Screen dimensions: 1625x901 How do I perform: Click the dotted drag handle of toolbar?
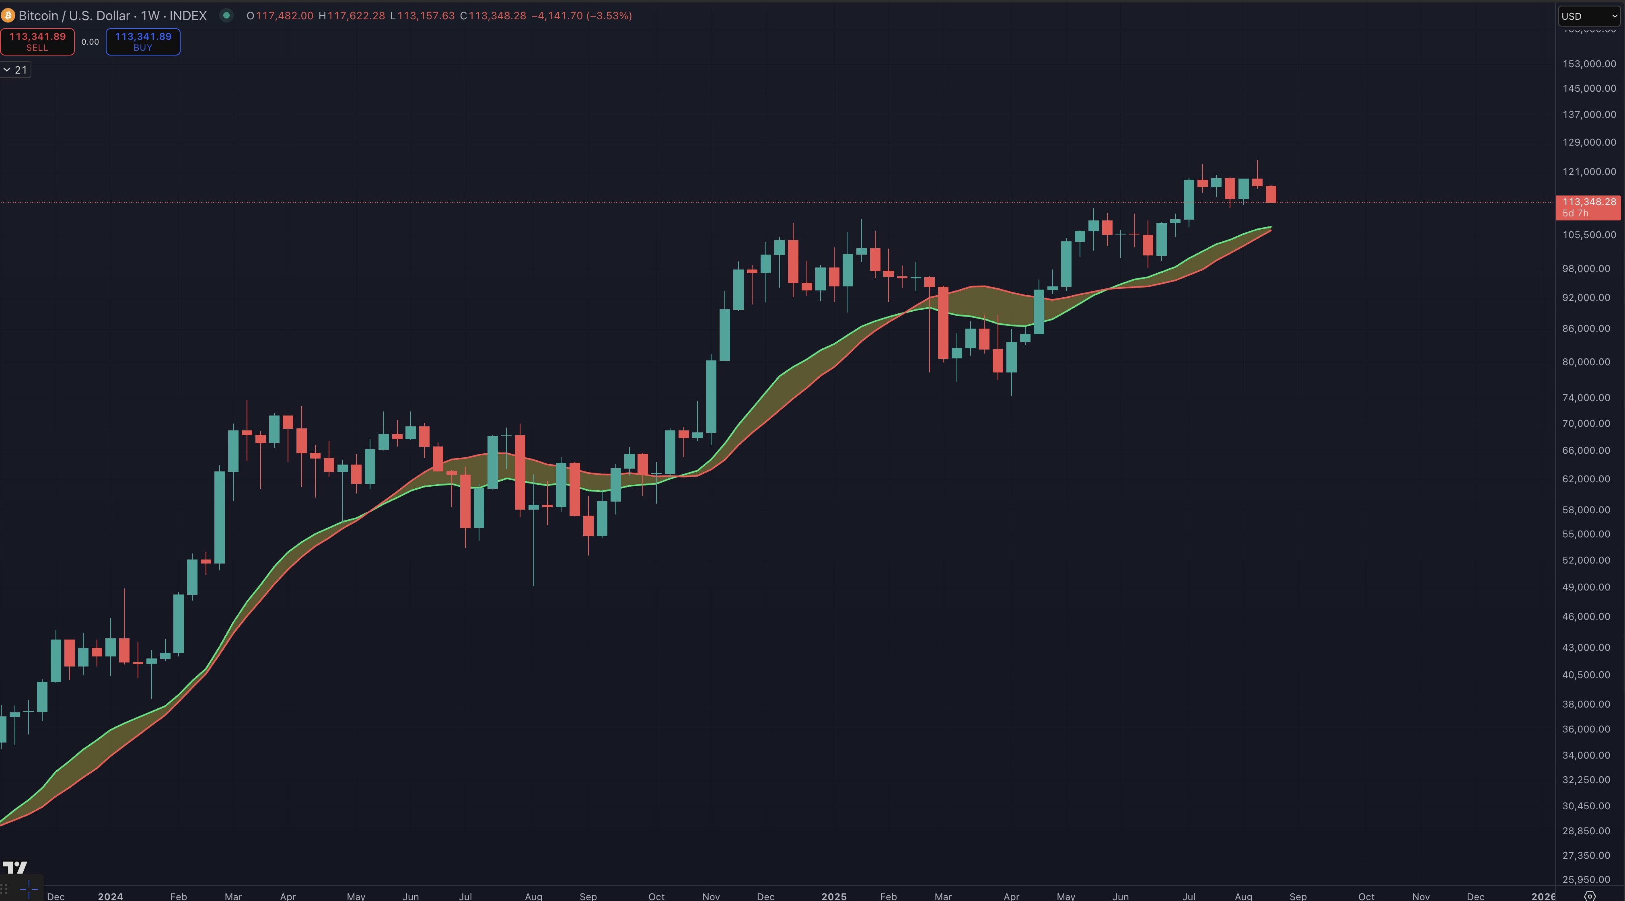click(x=4, y=889)
